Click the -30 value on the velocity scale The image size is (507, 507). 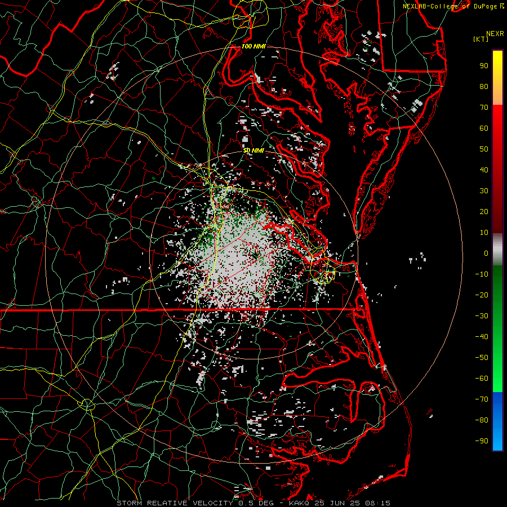(482, 316)
